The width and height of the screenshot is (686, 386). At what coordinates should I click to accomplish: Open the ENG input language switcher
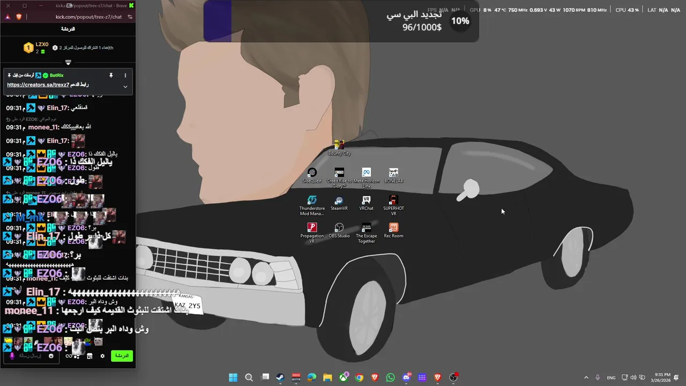(x=611, y=377)
